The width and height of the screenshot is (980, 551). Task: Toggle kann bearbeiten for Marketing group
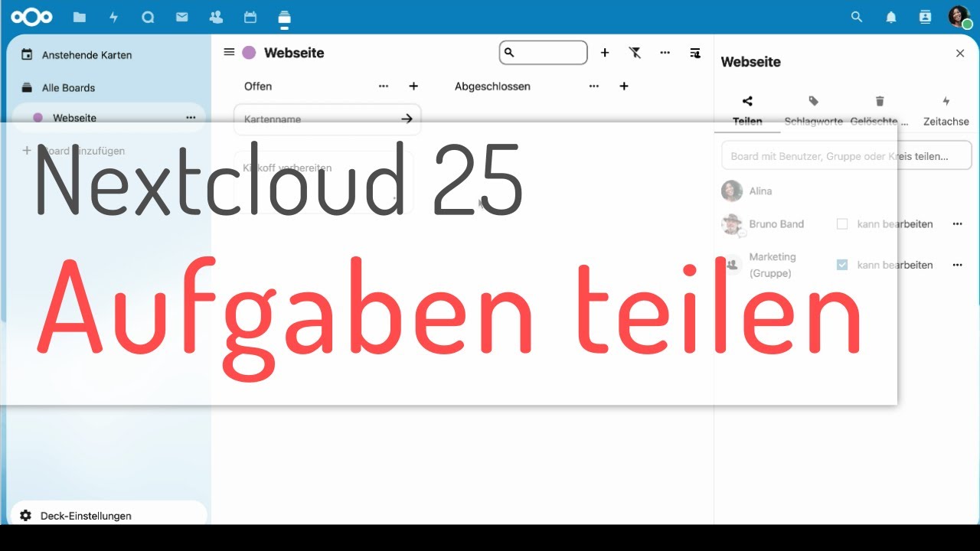(842, 265)
